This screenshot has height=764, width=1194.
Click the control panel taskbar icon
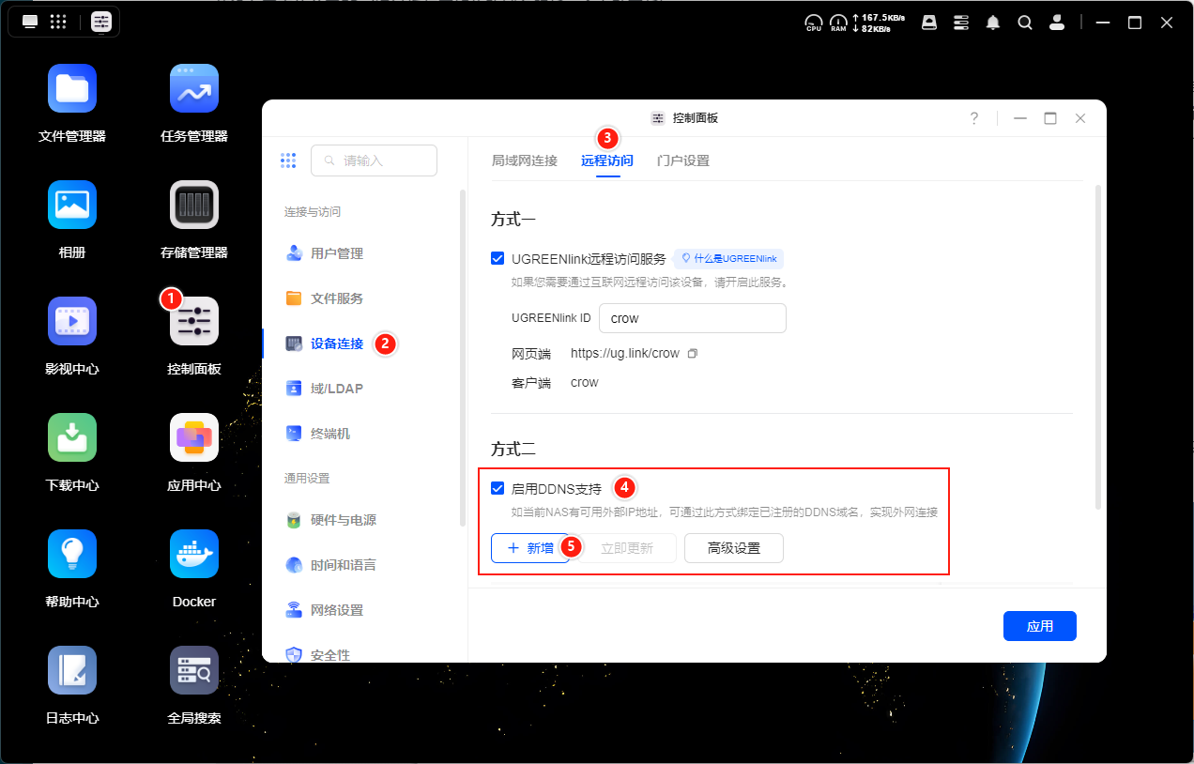(101, 22)
